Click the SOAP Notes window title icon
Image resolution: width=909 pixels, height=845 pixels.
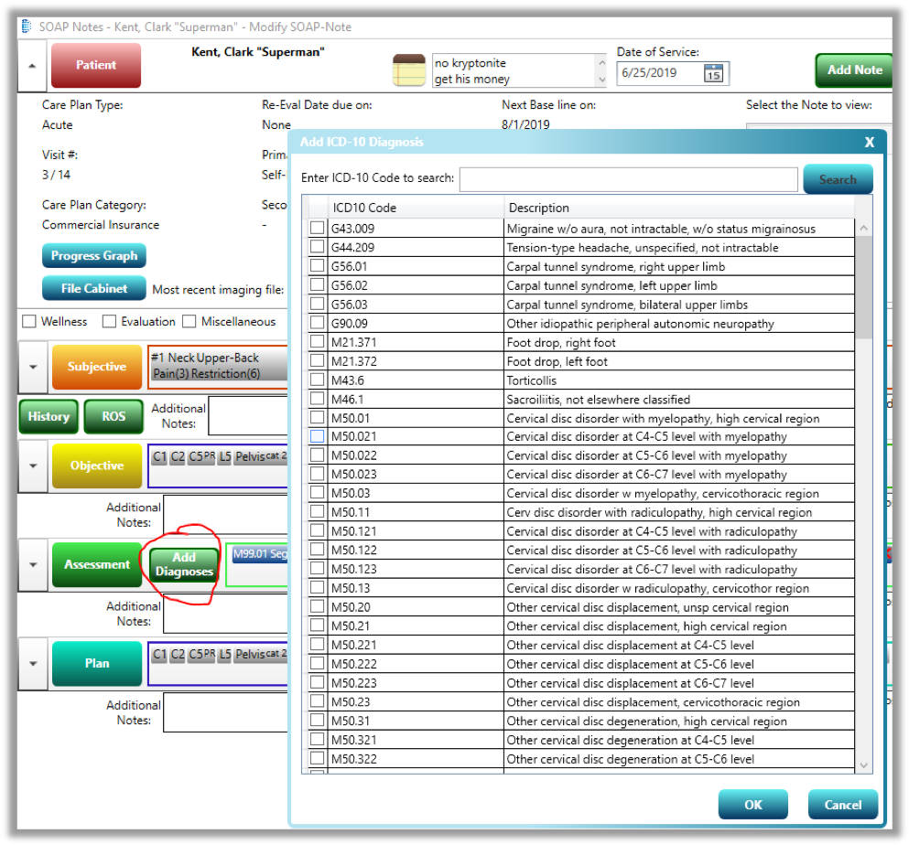click(27, 27)
